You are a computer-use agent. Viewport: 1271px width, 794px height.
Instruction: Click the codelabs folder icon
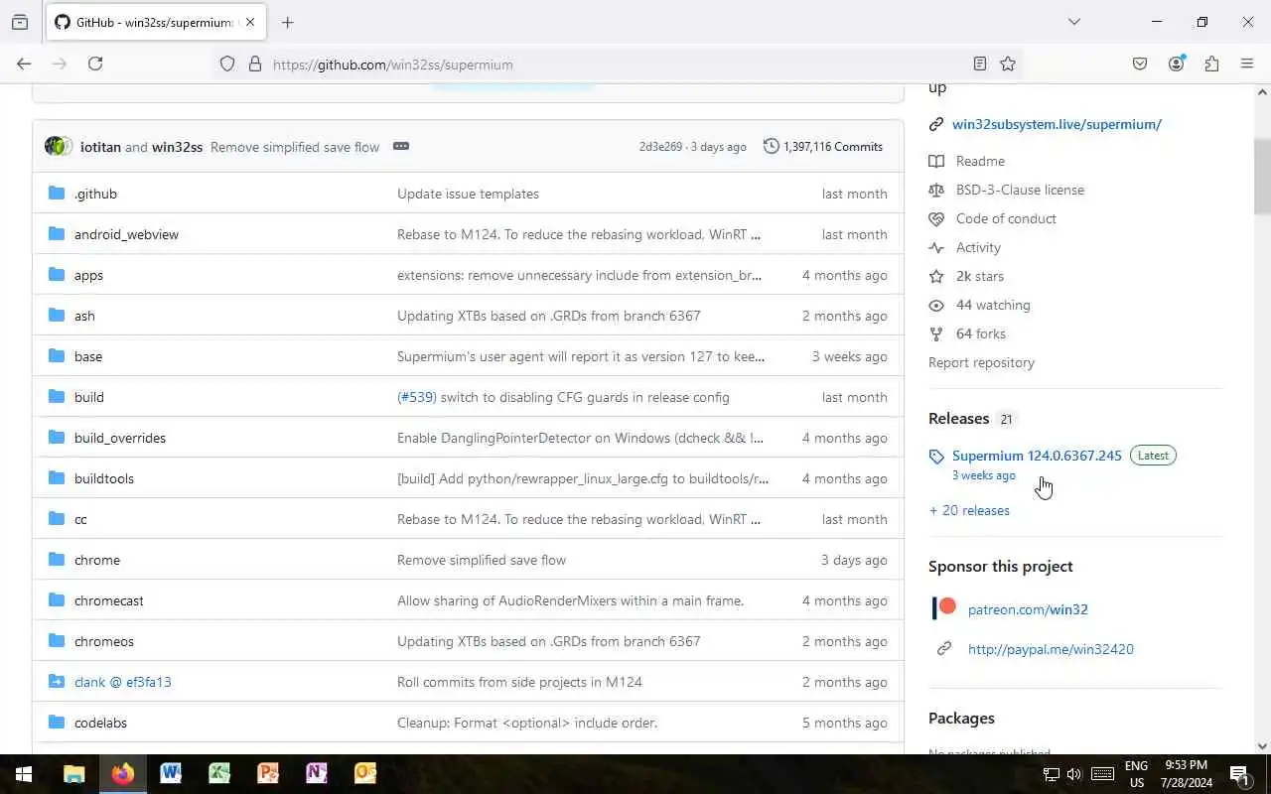[x=57, y=723]
